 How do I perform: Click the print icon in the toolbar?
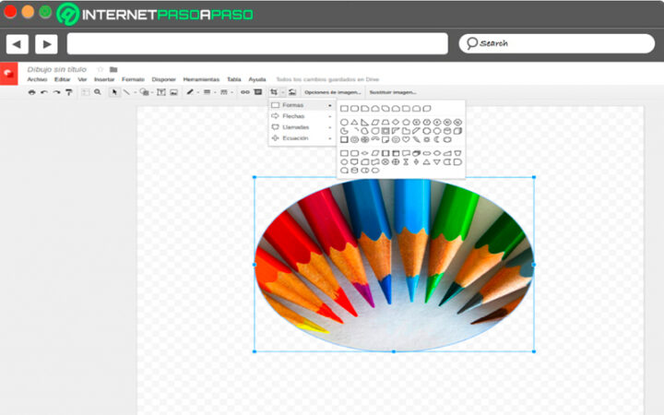(x=31, y=92)
